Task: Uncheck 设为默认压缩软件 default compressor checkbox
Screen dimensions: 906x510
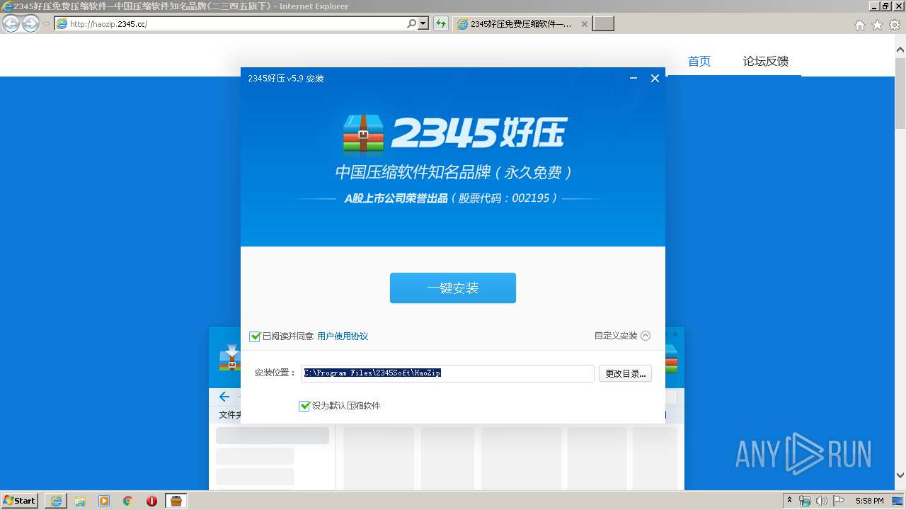Action: [304, 406]
